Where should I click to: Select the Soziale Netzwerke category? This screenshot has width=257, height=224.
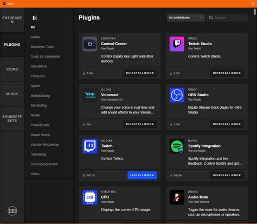pos(45,145)
